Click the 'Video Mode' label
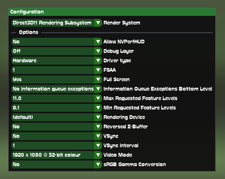The width and height of the screenshot is (225, 179). pyautogui.click(x=118, y=155)
